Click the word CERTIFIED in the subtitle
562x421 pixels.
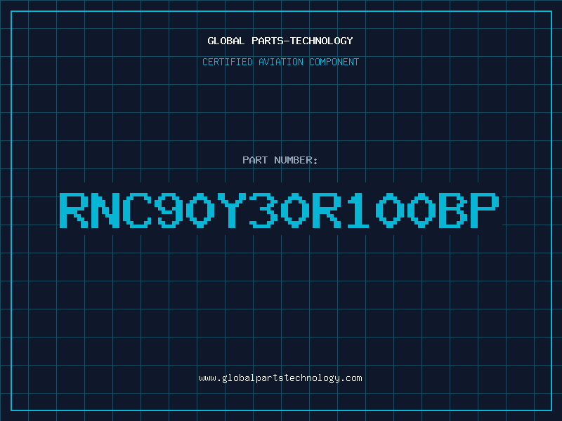tap(228, 62)
